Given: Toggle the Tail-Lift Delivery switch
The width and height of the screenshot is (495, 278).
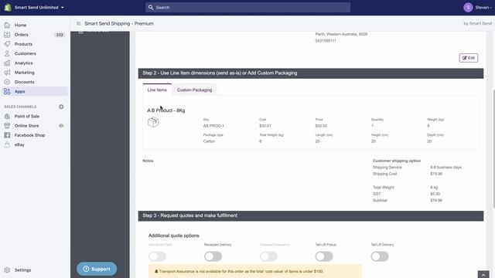Looking at the screenshot, I should 380,256.
